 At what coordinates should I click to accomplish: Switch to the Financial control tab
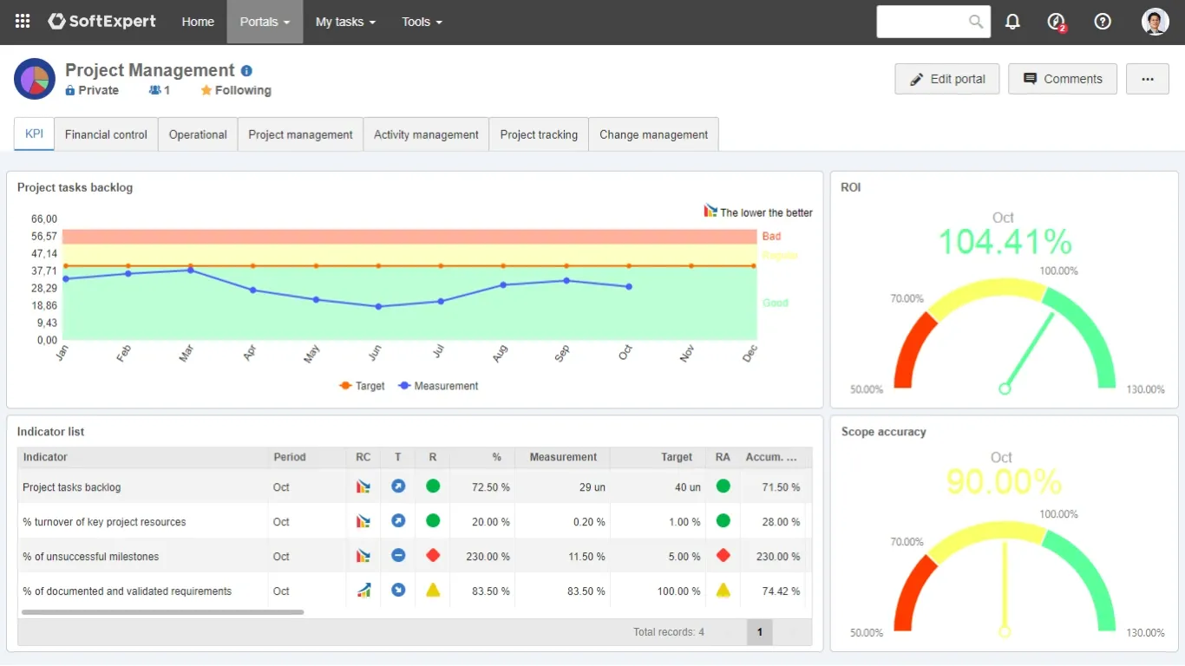tap(106, 134)
